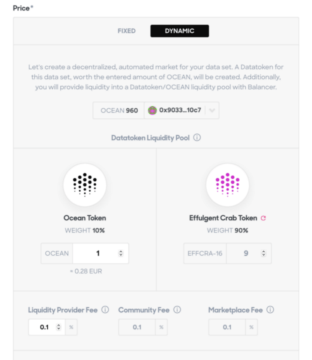Click the EFFCRA-16 amount field
This screenshot has width=312, height=360.
click(x=244, y=253)
